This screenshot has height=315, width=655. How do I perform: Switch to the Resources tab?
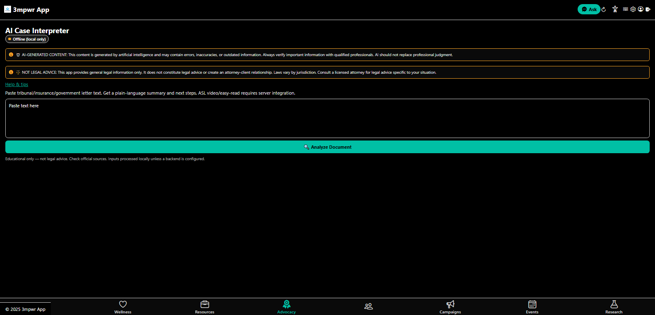[205, 307]
